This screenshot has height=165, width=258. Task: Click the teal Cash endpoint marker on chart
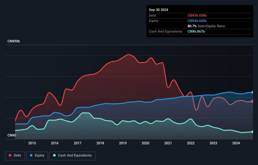tap(252, 132)
